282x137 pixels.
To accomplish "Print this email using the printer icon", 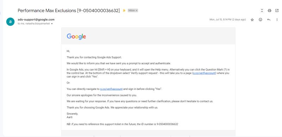I will point(269,11).
